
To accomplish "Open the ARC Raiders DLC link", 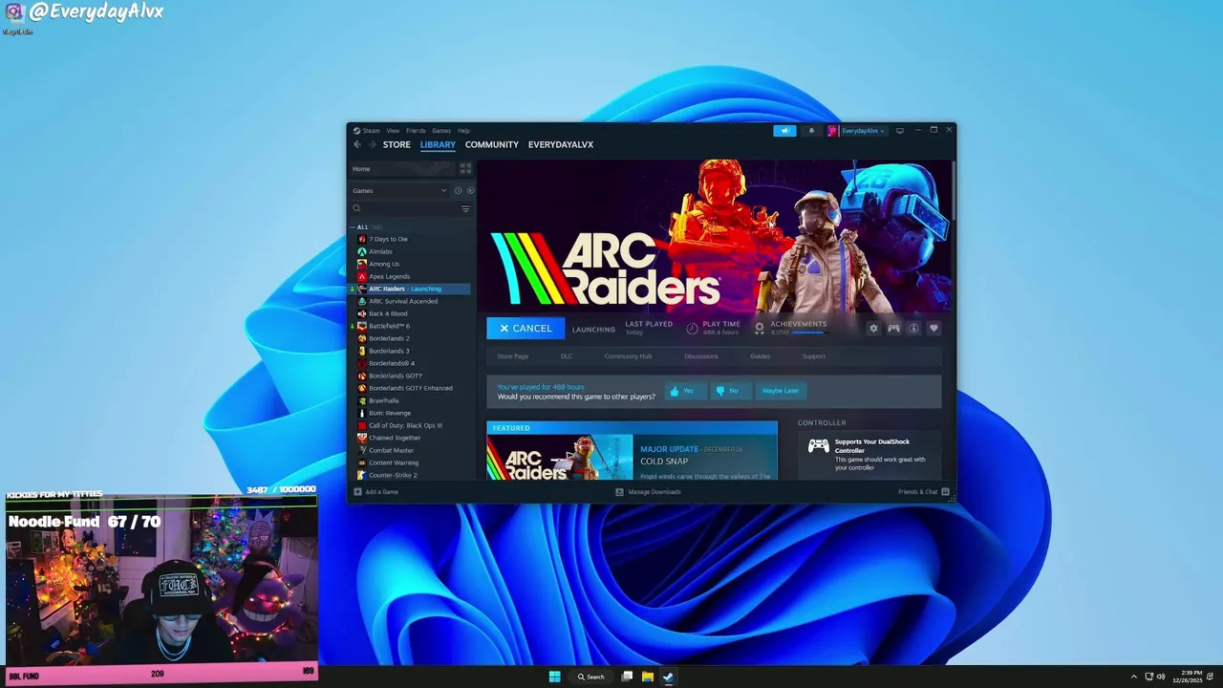I will 567,356.
